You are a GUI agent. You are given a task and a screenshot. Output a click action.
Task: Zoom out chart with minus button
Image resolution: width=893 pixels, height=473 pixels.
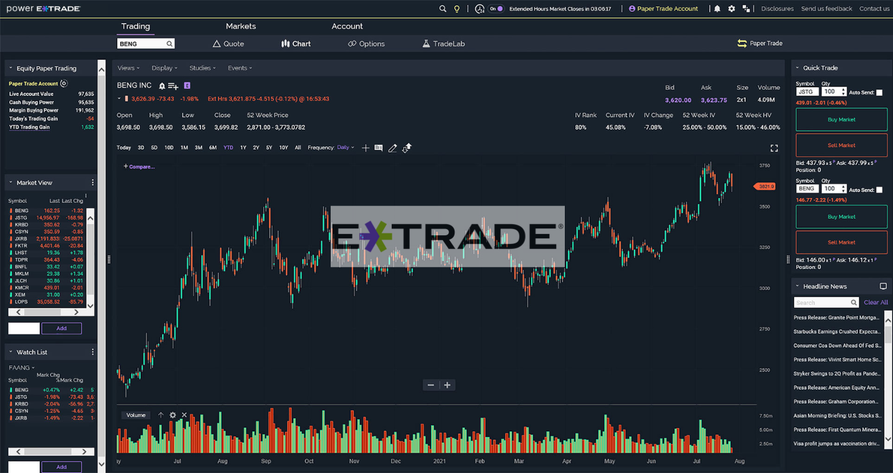pos(430,385)
